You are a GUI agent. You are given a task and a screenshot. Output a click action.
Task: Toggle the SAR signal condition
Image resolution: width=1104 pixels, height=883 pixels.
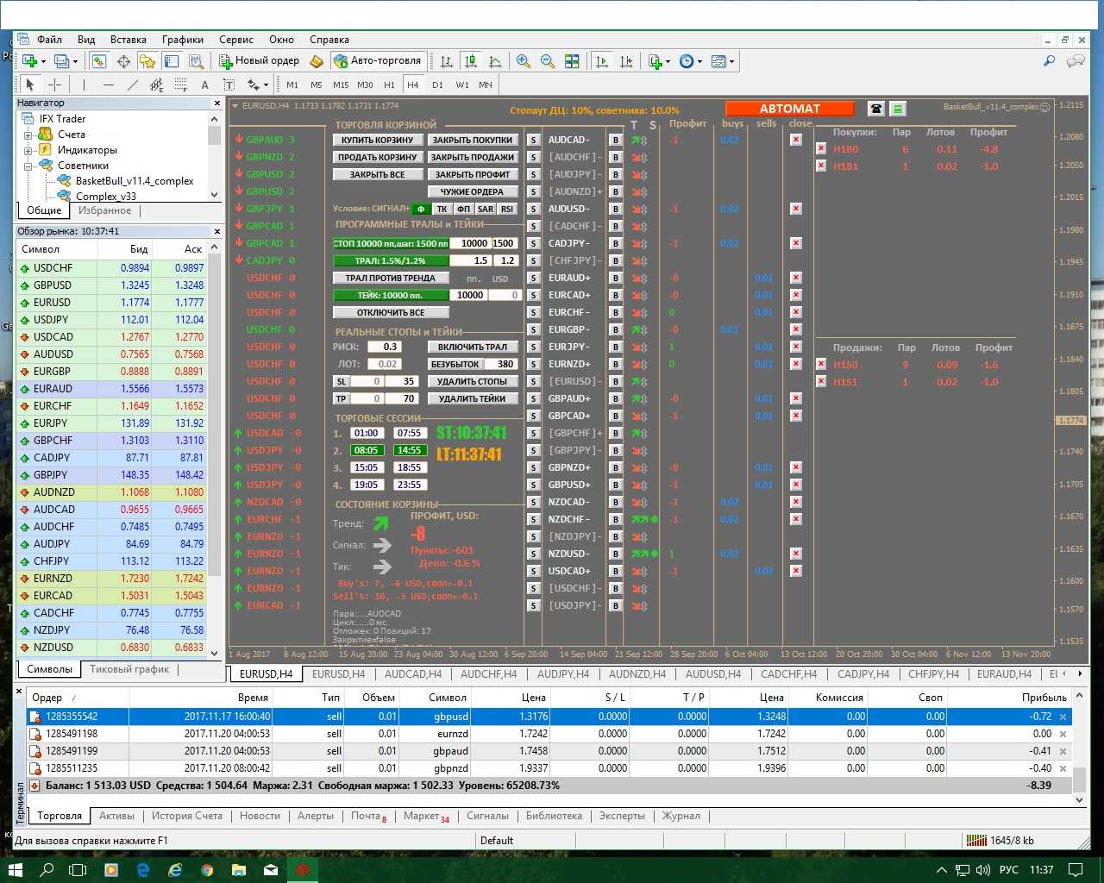[x=486, y=209]
